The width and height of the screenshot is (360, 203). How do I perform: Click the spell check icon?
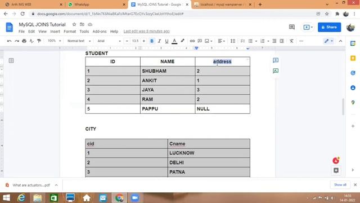[x=31, y=41]
